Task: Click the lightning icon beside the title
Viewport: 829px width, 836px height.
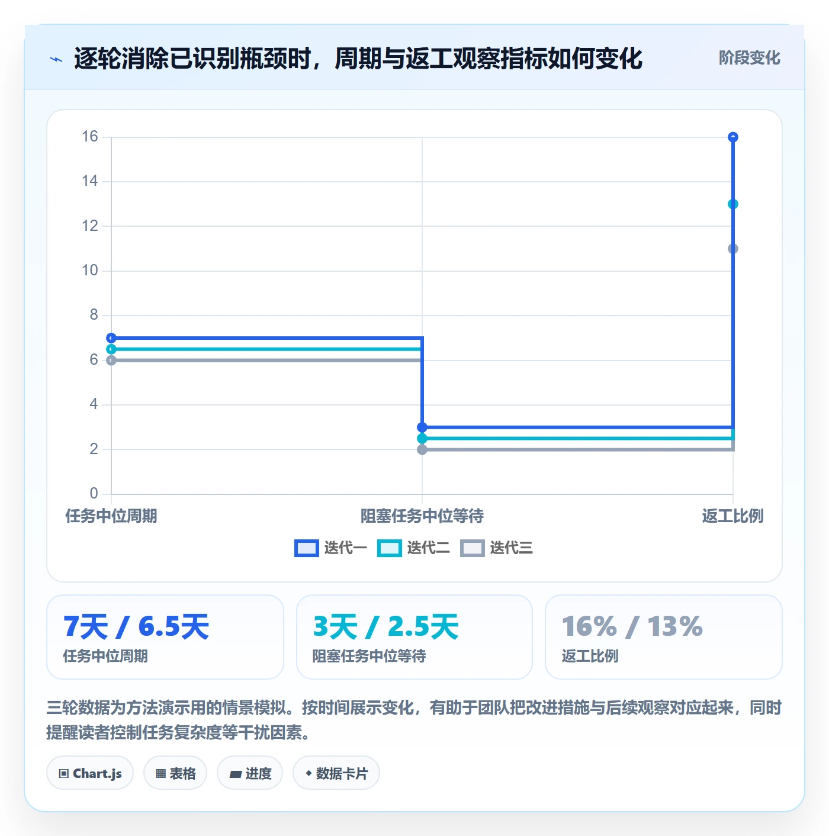Action: [x=56, y=59]
